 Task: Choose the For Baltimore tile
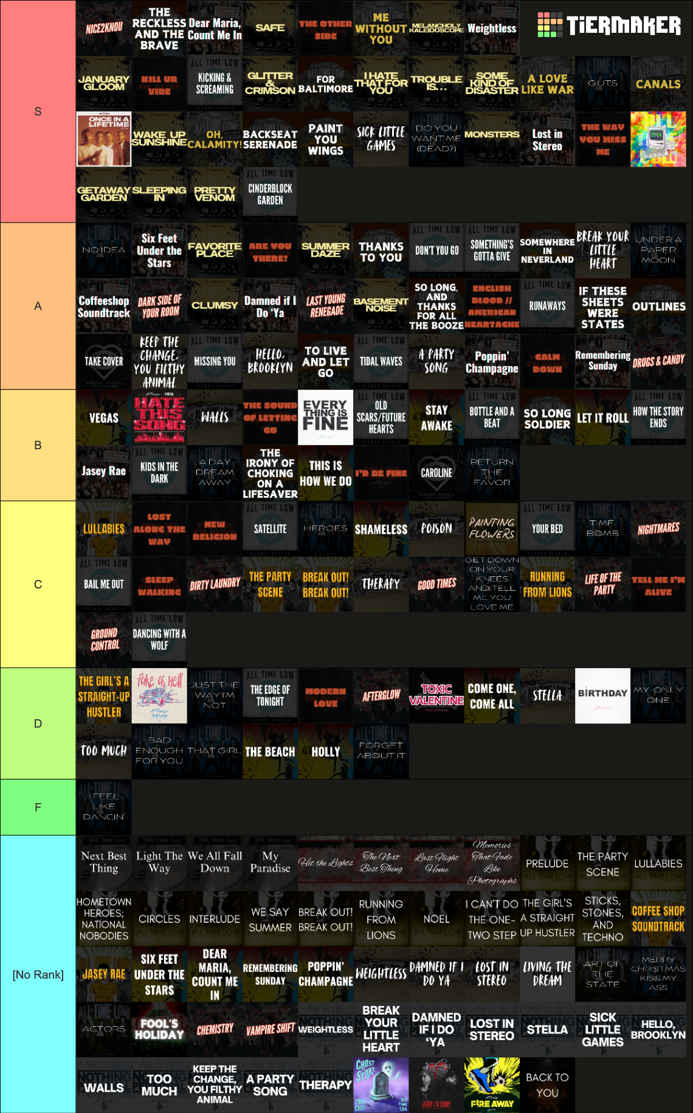[x=325, y=83]
